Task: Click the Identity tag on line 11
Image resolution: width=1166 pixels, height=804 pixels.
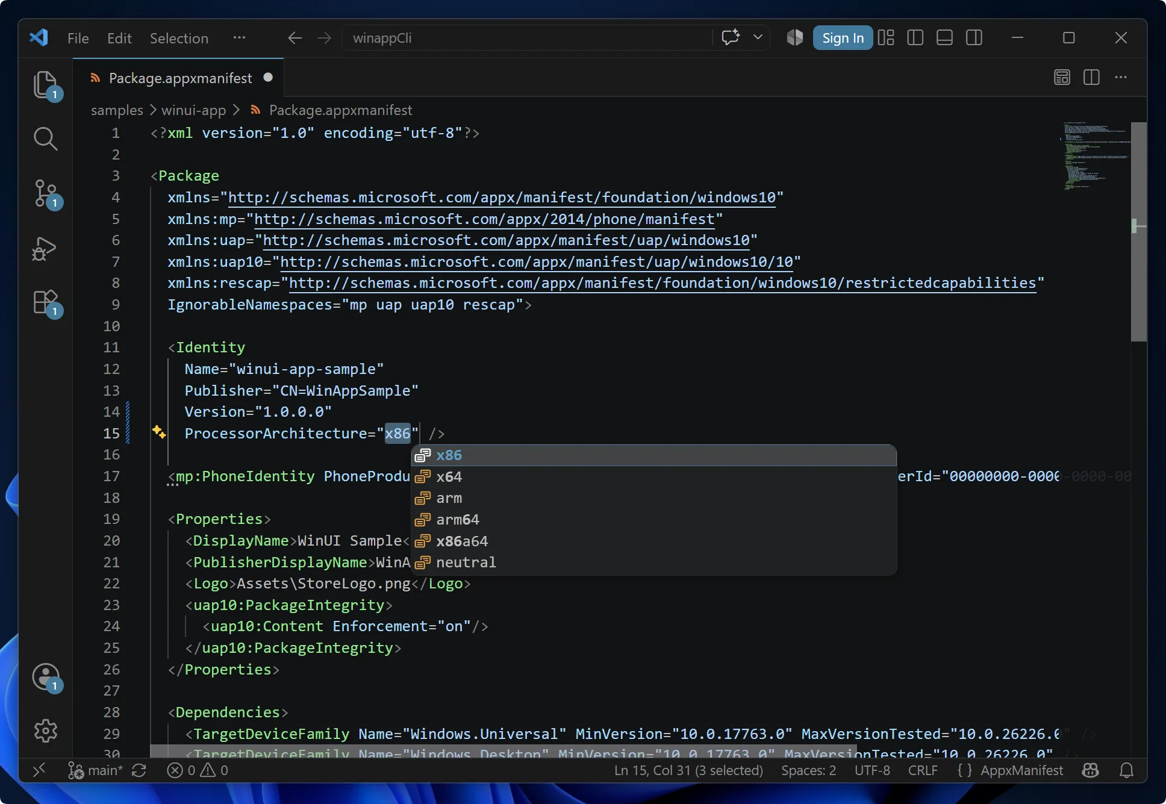Action: coord(210,347)
